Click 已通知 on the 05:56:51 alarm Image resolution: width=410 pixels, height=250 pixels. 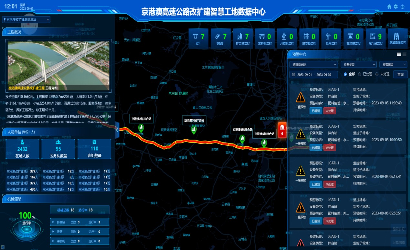[316, 221]
